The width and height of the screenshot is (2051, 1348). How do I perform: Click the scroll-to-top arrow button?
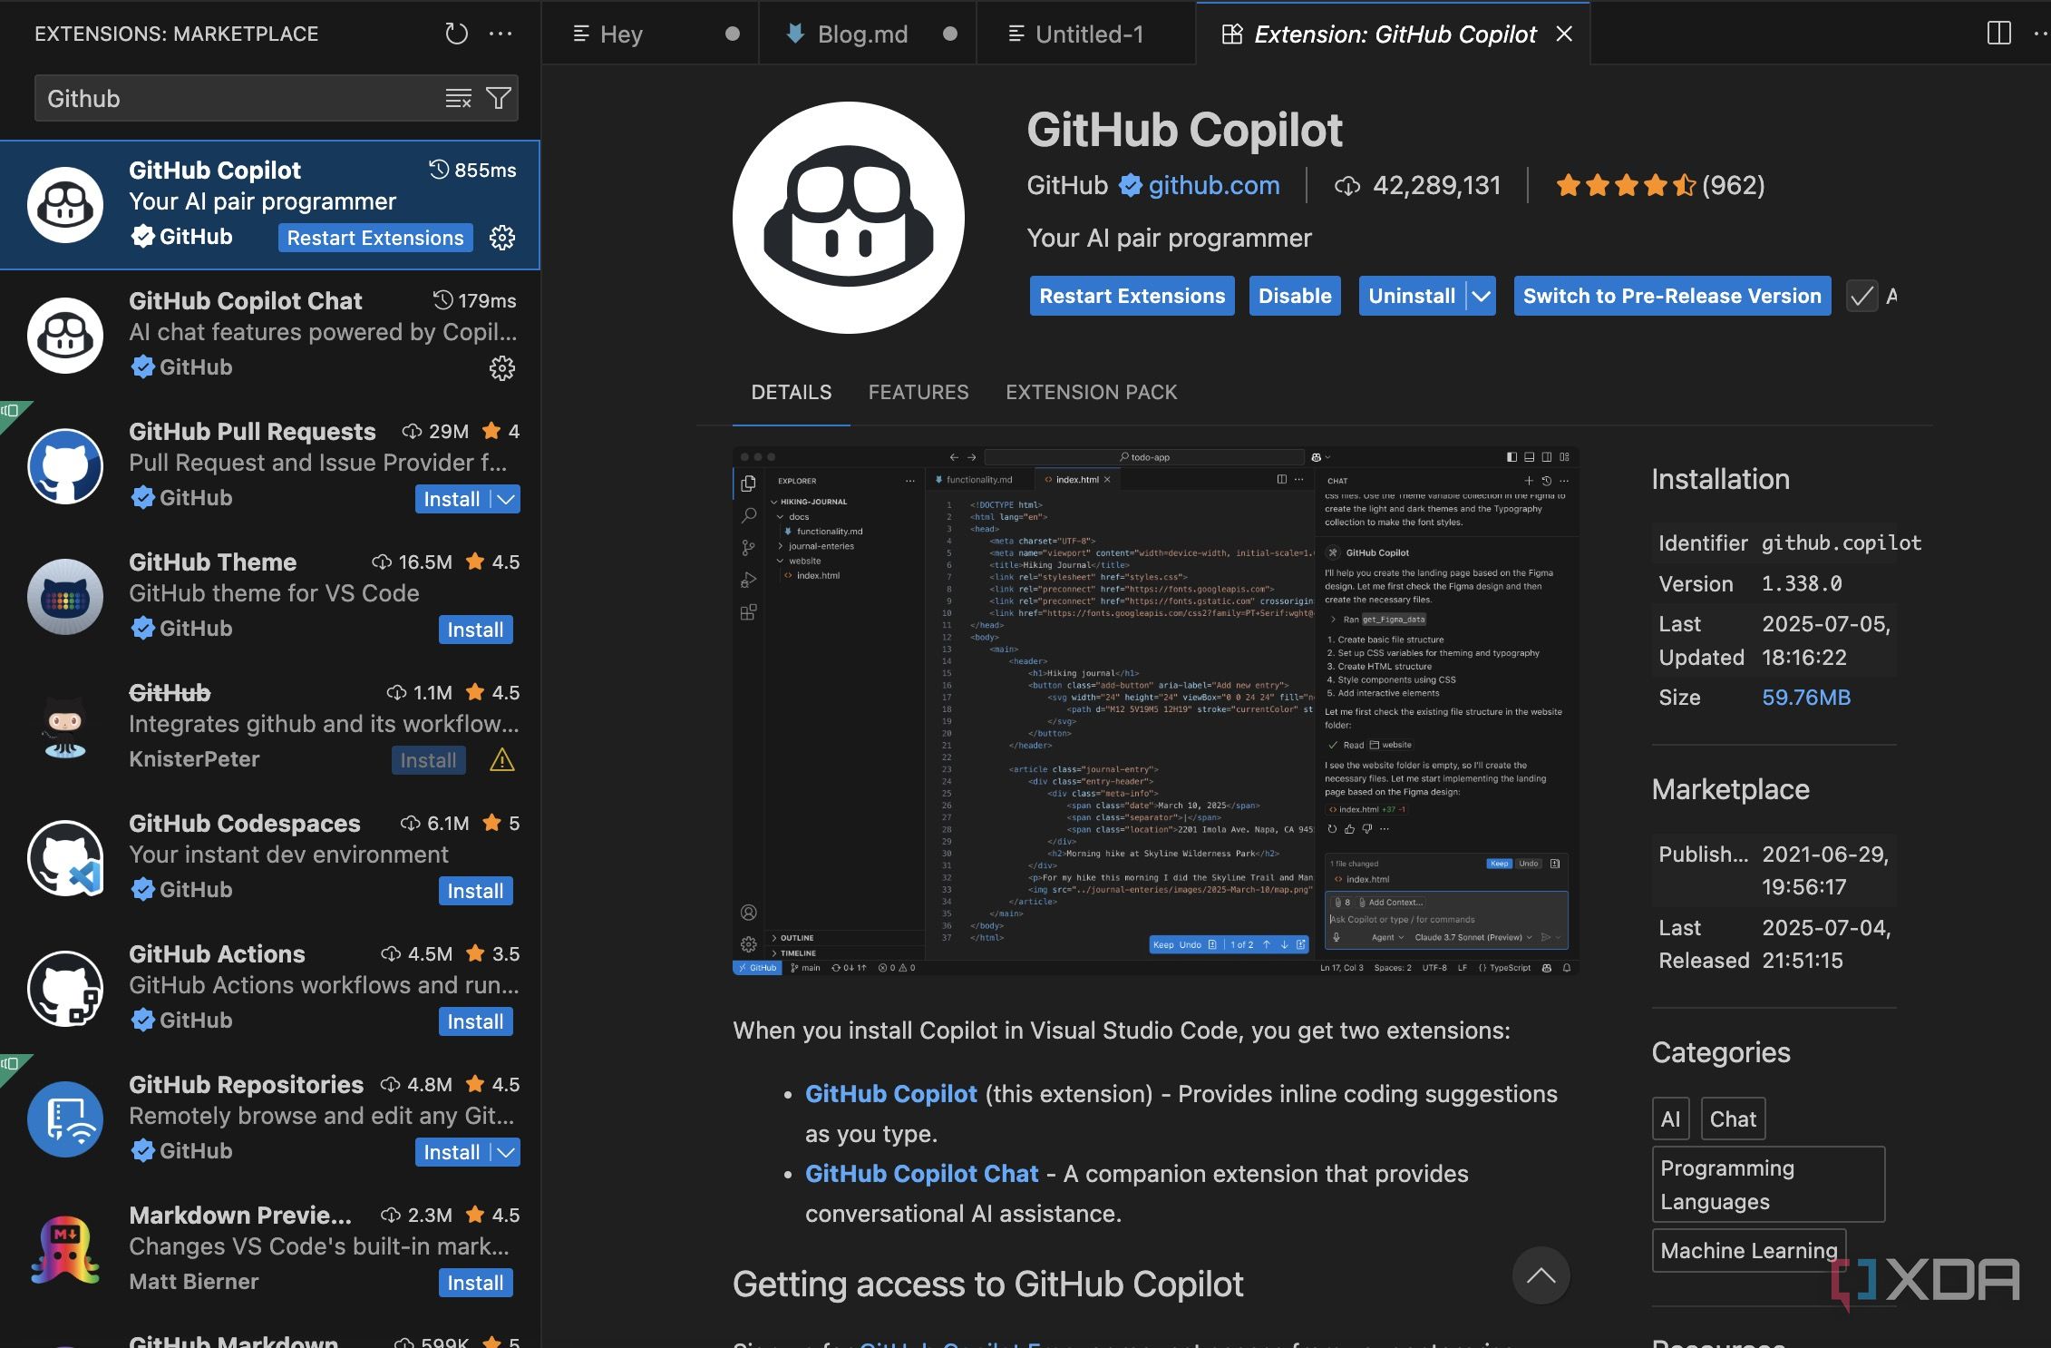[x=1541, y=1275]
